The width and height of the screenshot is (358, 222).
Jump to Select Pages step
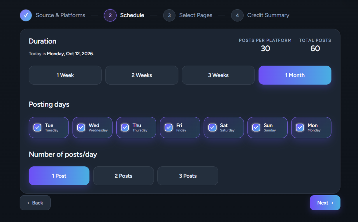click(196, 15)
